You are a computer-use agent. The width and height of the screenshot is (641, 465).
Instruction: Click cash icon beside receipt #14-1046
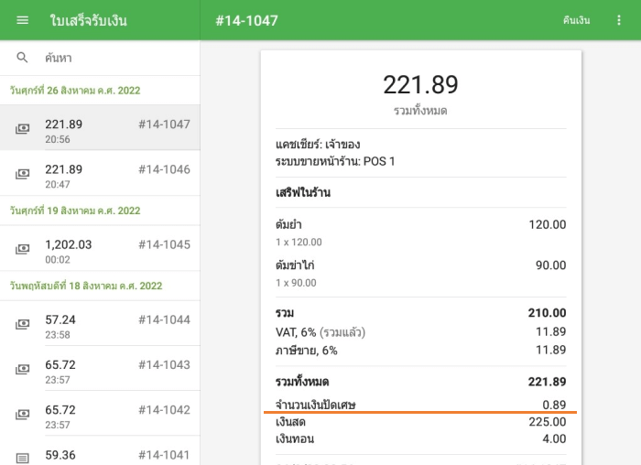click(23, 175)
